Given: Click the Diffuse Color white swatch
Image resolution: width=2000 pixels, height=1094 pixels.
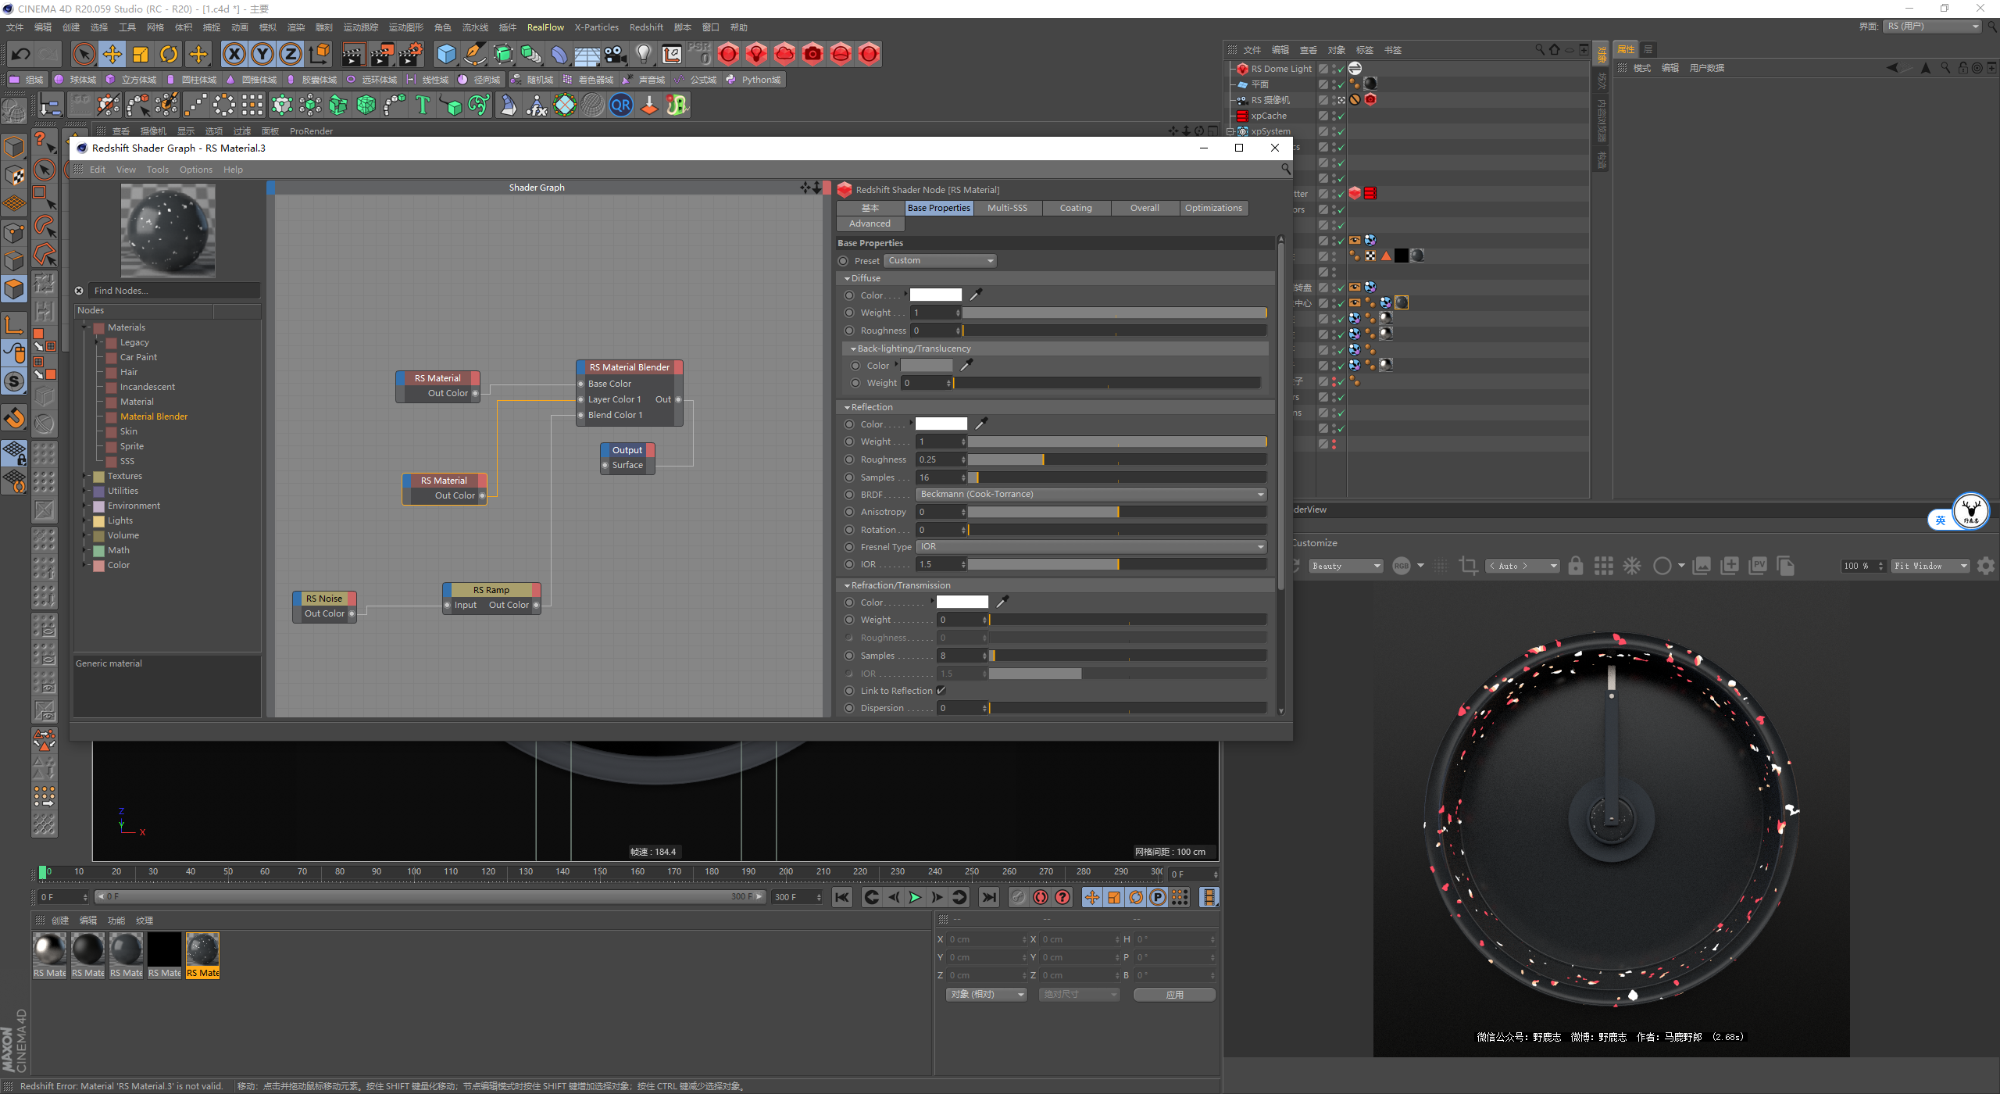Looking at the screenshot, I should pos(935,295).
